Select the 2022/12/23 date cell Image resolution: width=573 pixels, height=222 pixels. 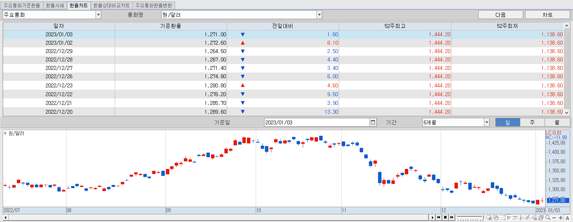point(59,85)
